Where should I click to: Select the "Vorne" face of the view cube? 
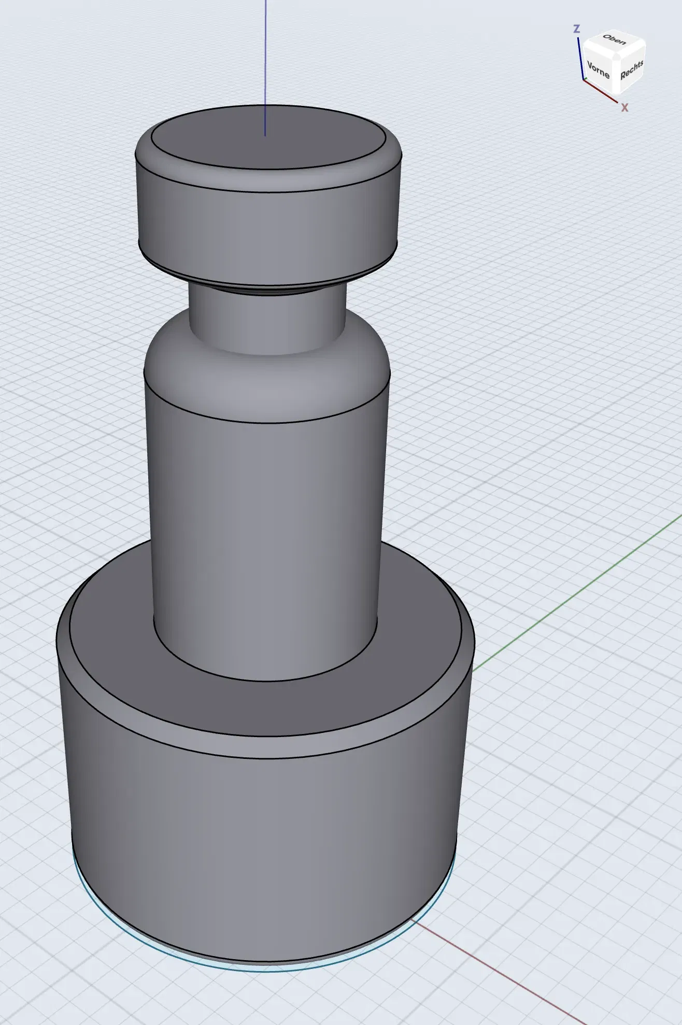click(598, 70)
